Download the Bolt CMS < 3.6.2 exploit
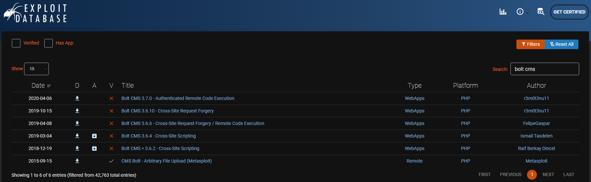Image resolution: width=591 pixels, height=182 pixels. pos(77,148)
